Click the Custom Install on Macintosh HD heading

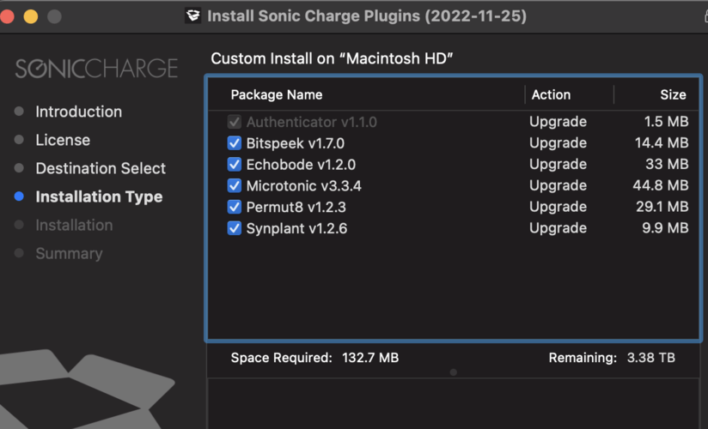(x=332, y=58)
